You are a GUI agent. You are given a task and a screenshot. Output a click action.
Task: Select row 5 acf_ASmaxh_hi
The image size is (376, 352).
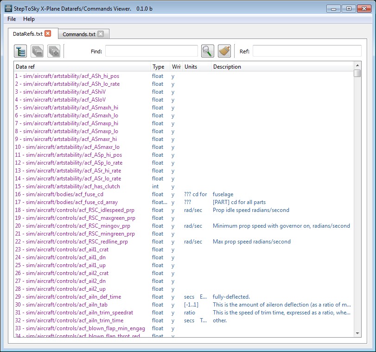184,108
